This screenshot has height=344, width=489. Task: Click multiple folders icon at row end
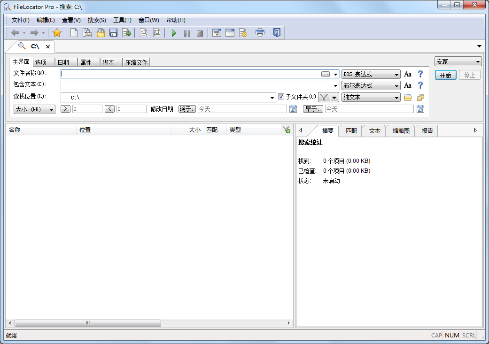pos(420,97)
